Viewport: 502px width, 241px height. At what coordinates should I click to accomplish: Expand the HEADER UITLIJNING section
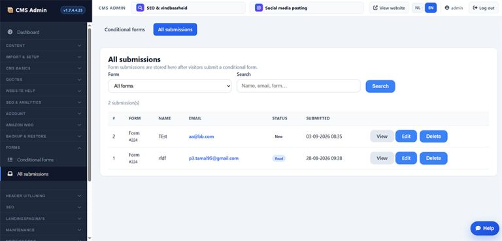[x=44, y=196]
